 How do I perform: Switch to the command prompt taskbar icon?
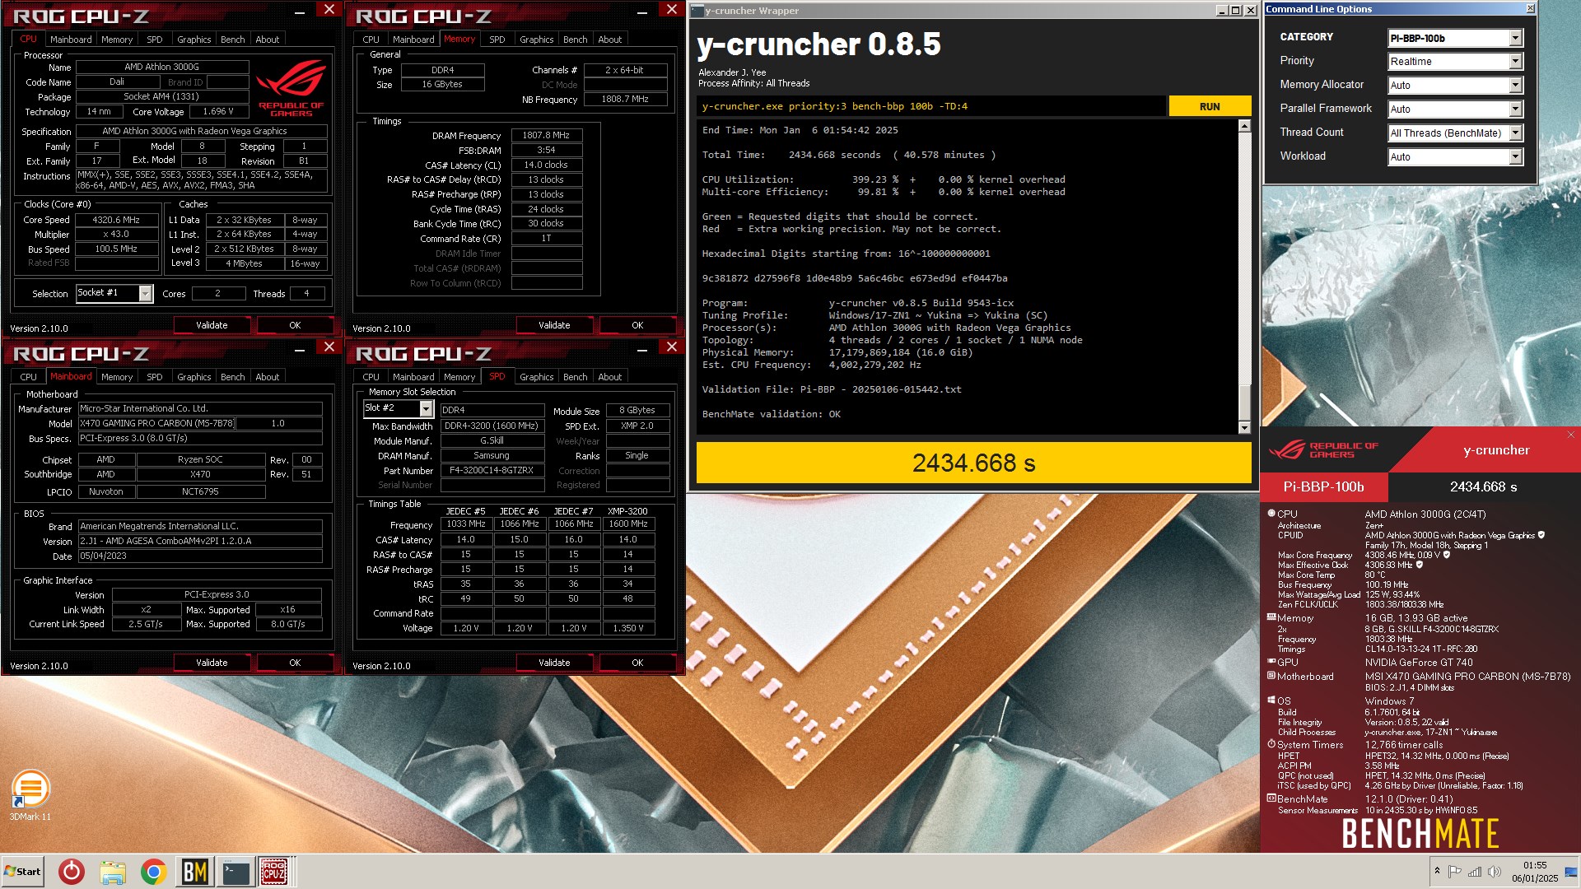236,872
